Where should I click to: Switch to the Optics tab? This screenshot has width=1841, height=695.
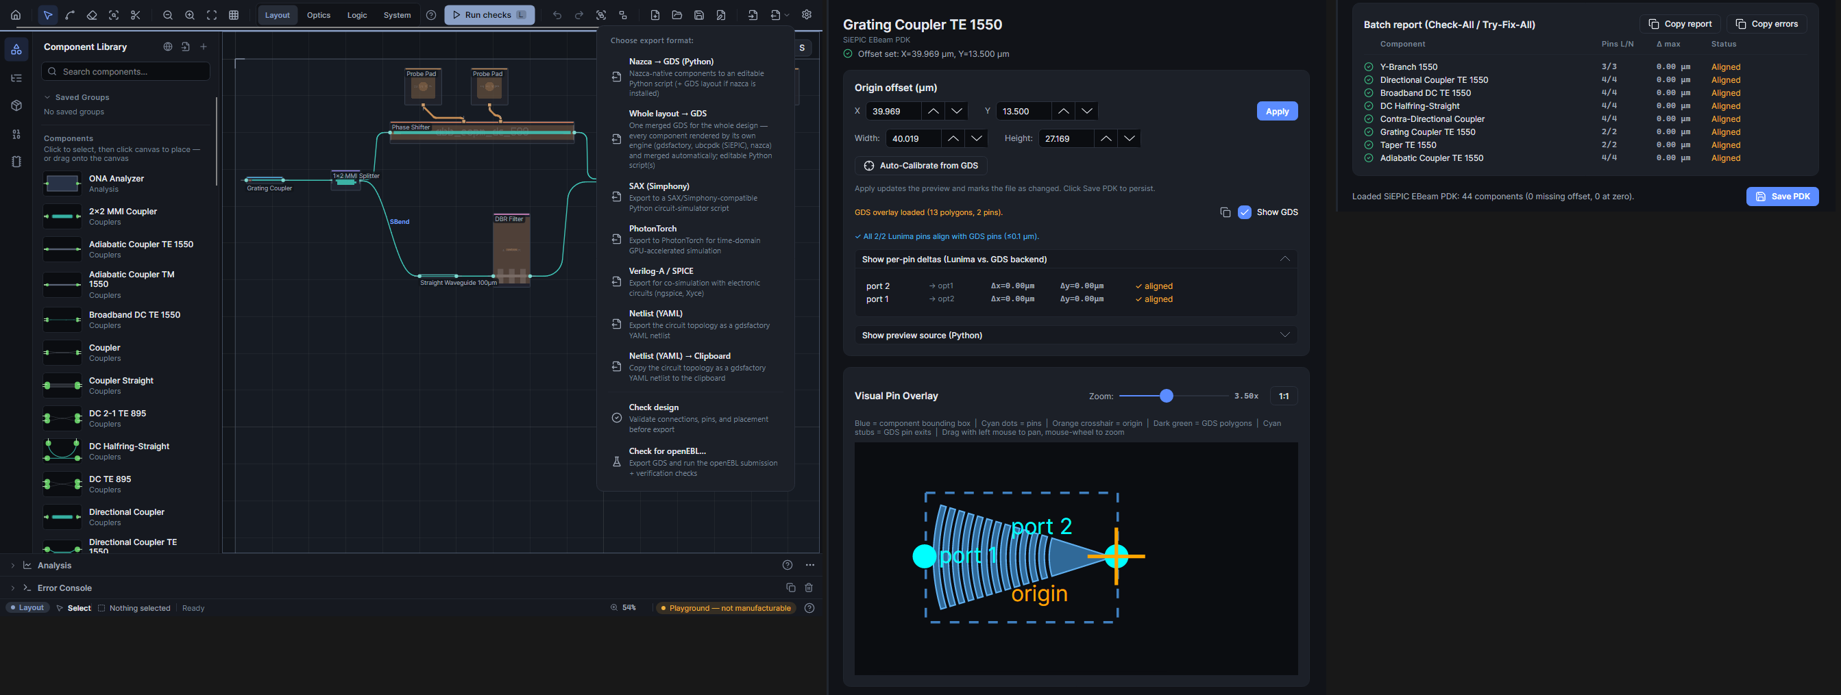[319, 15]
